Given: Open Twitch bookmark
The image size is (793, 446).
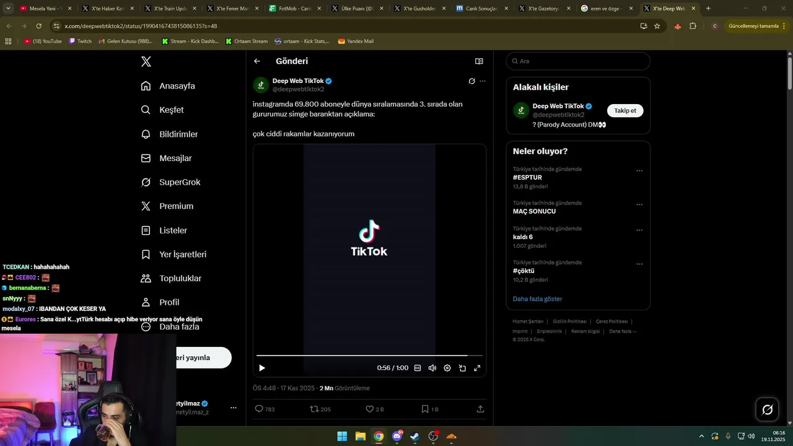Looking at the screenshot, I should click(80, 42).
